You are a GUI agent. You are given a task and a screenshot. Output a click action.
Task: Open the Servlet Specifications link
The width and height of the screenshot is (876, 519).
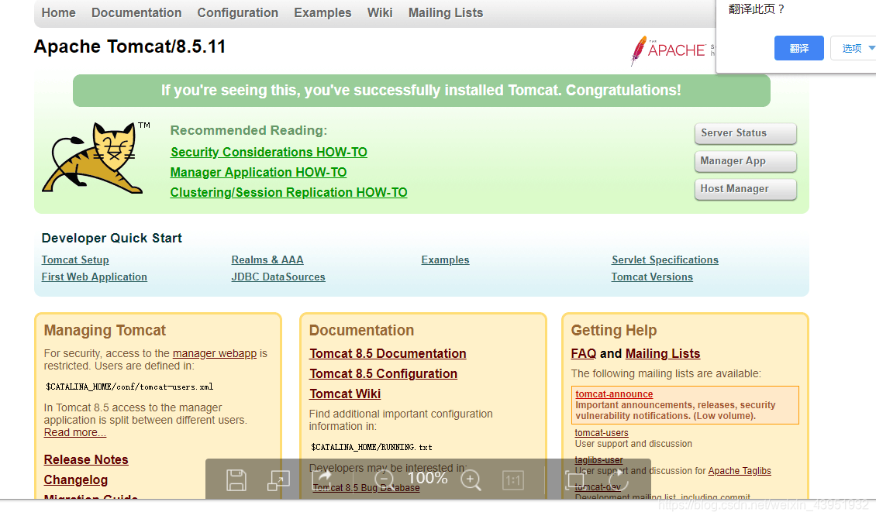pyautogui.click(x=665, y=260)
